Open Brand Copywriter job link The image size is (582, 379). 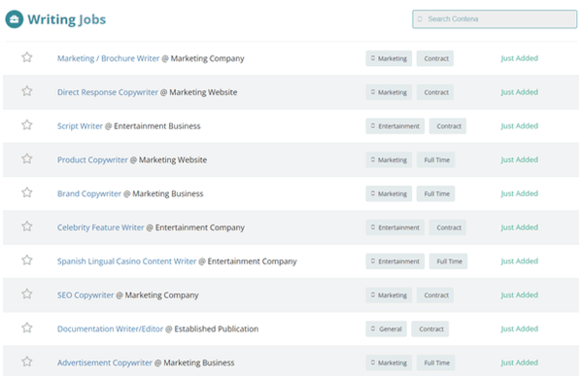click(89, 193)
